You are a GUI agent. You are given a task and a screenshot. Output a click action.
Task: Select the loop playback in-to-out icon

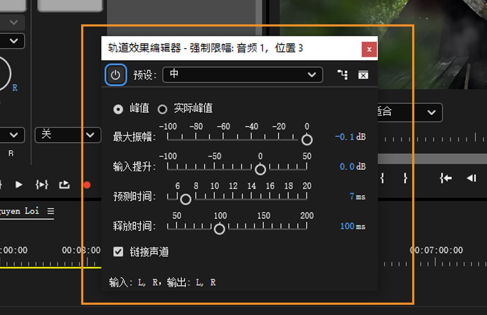pyautogui.click(x=42, y=184)
